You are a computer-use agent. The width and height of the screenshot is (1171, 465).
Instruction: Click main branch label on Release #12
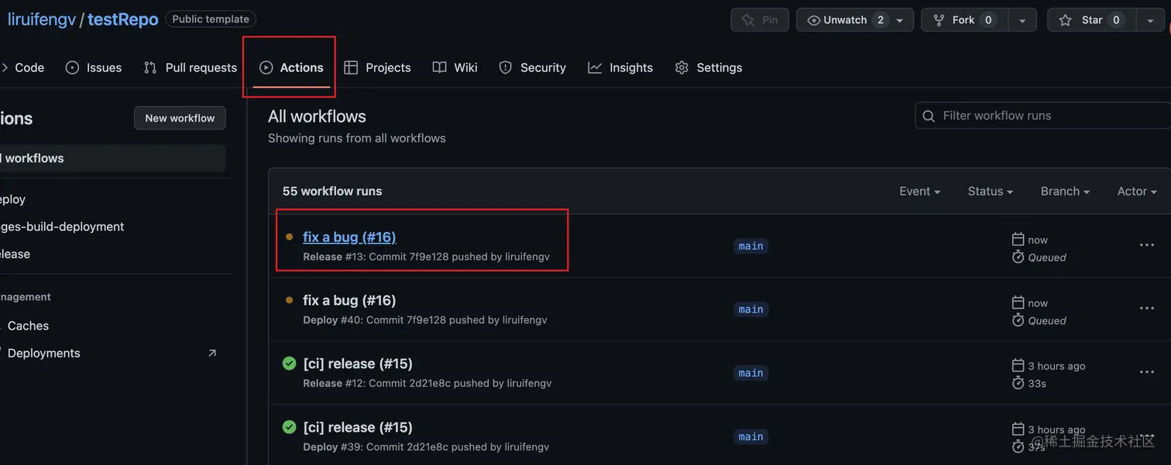coord(750,373)
